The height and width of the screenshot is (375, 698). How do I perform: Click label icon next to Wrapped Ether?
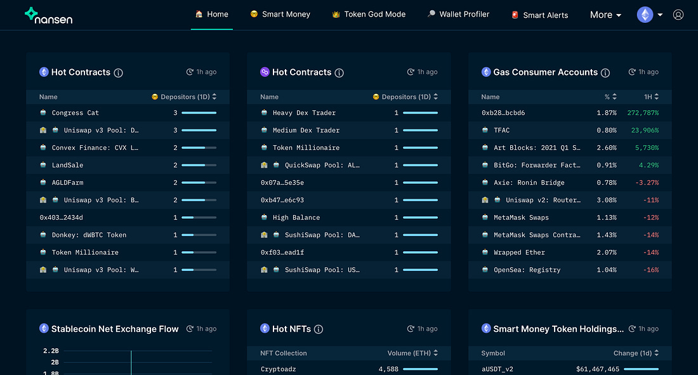coord(485,252)
